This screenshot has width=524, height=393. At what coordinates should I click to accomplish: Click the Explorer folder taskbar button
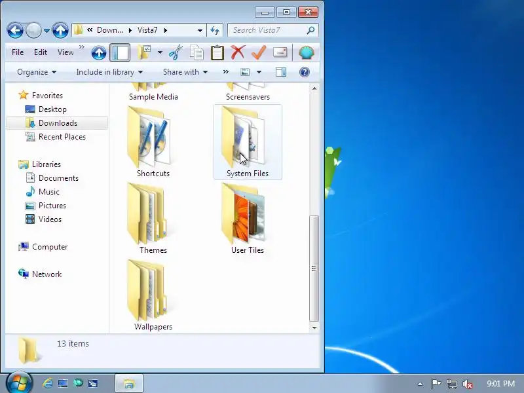(x=129, y=383)
